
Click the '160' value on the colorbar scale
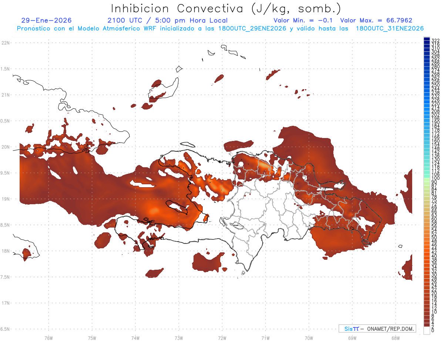pyautogui.click(x=435, y=141)
